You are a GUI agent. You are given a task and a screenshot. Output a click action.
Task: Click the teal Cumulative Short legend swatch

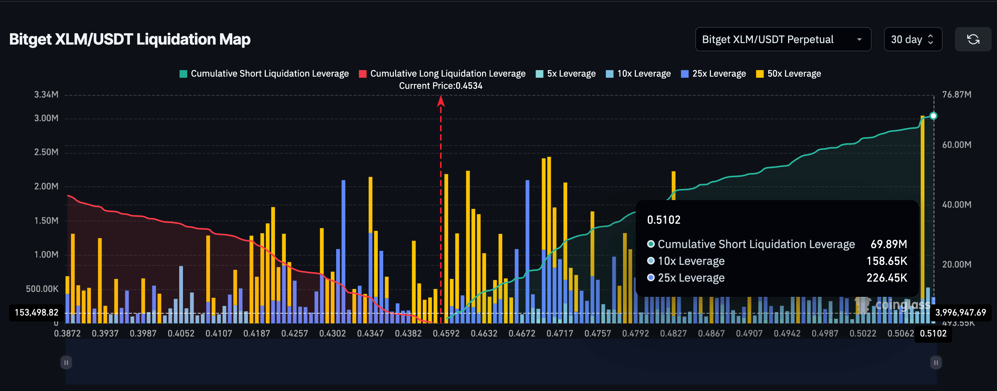pyautogui.click(x=183, y=74)
